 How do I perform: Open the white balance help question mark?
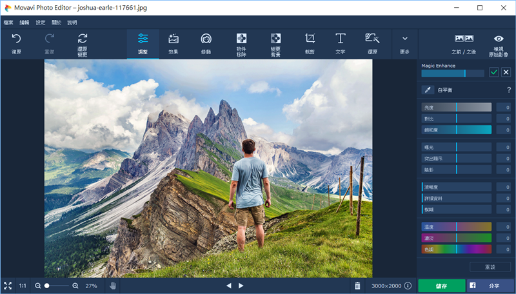[x=509, y=90]
